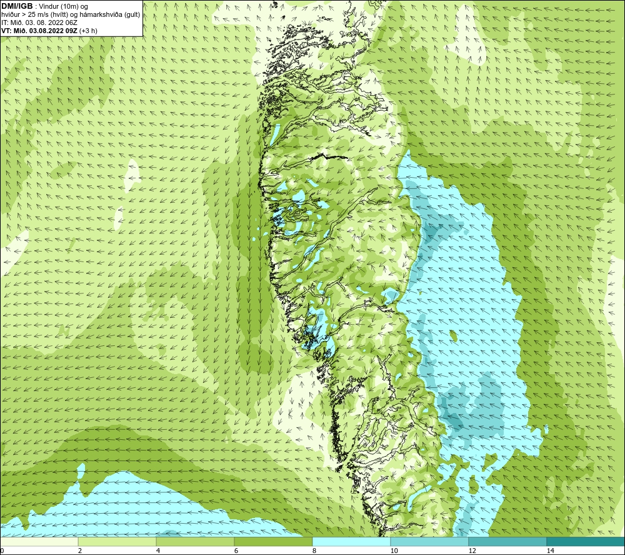
Task: Click the legend scale label '8'
Action: [x=314, y=551]
